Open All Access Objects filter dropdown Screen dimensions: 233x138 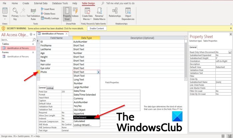(31, 35)
